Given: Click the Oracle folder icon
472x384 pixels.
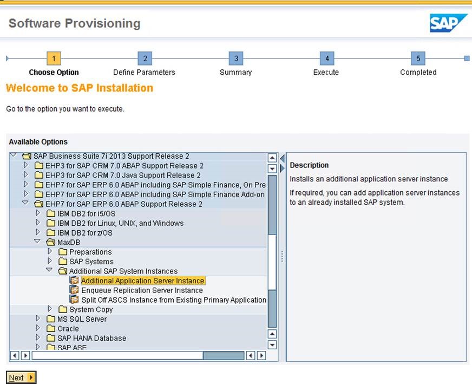Looking at the screenshot, I should (x=51, y=328).
